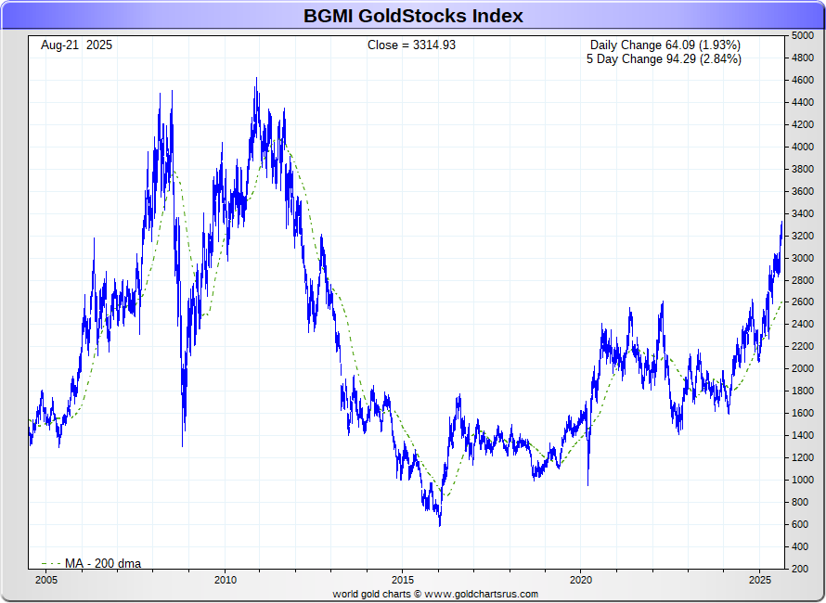Select the Aug-21 2025 date label
Image resolution: width=826 pixels, height=603 pixels.
tap(76, 45)
